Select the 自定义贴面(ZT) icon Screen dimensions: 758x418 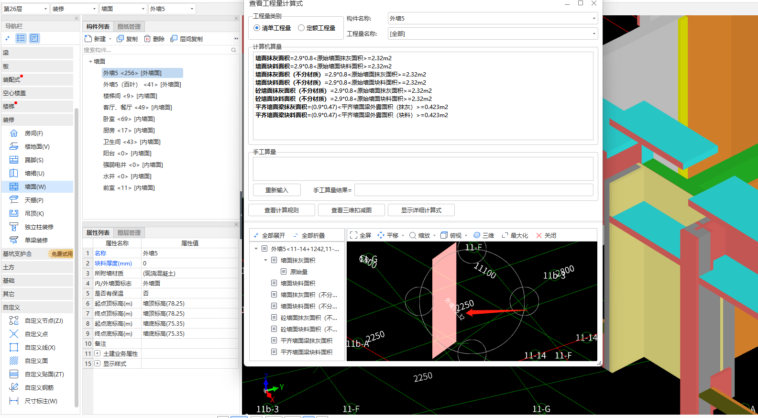pyautogui.click(x=14, y=374)
